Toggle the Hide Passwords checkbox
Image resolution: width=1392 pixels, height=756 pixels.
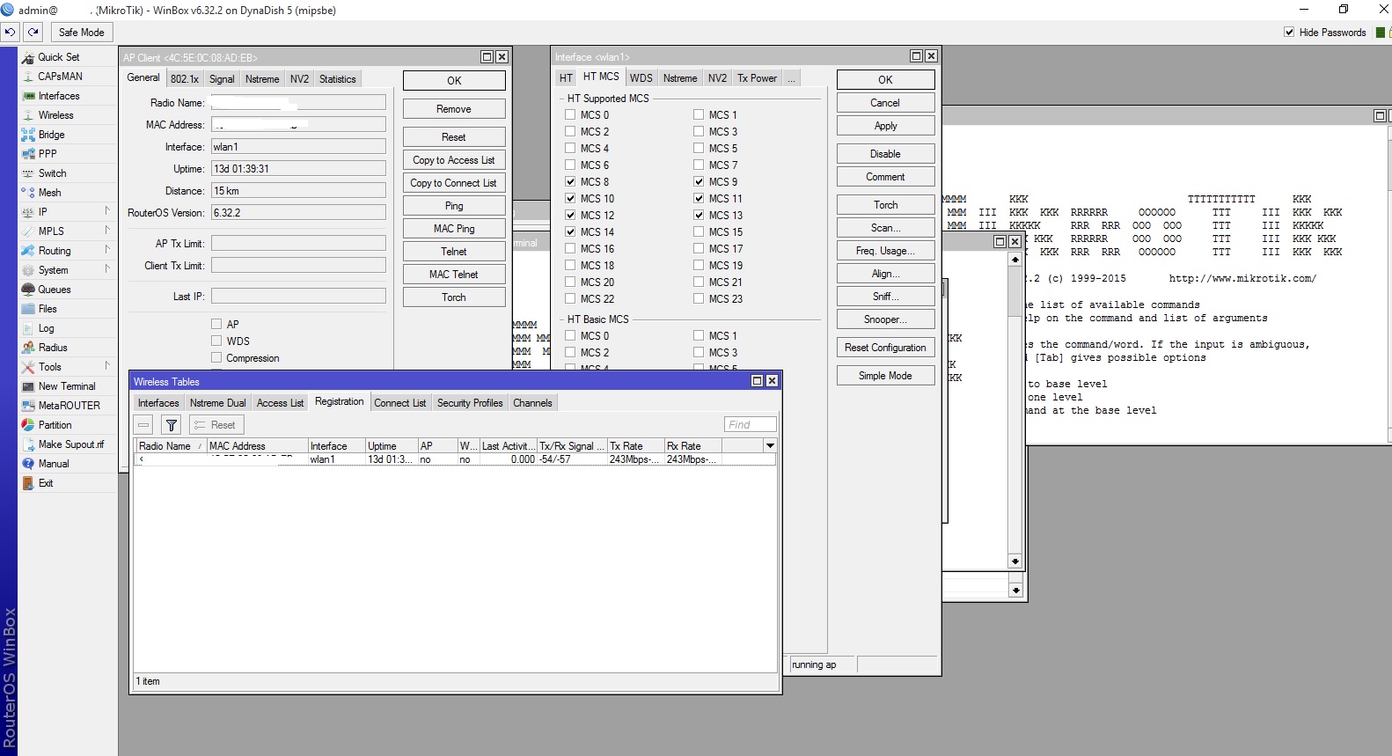[1289, 33]
